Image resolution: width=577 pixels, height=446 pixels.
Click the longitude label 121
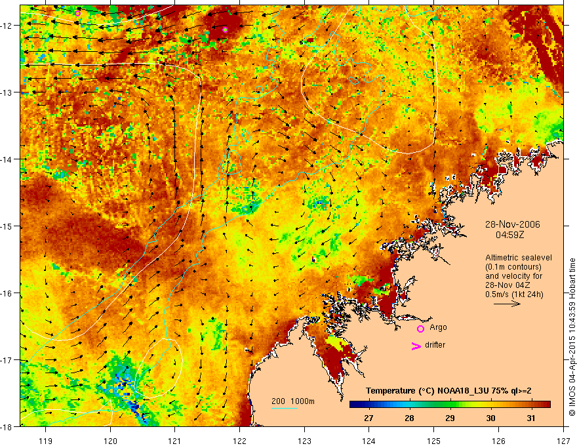click(x=175, y=441)
